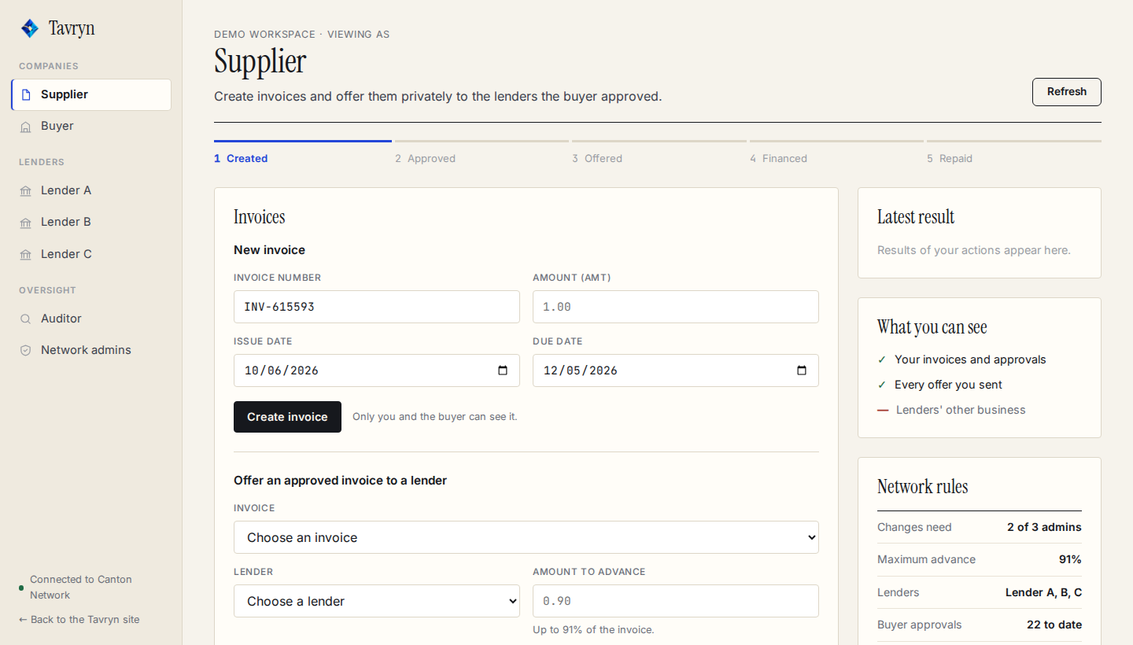Screen dimensions: 1133x645
Task: Click the Refresh button
Action: (x=1067, y=92)
